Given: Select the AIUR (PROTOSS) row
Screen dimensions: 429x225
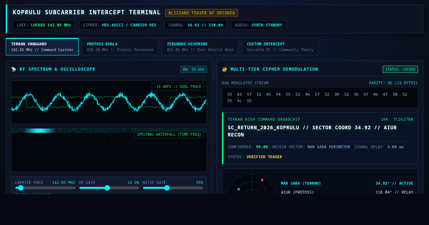Looking at the screenshot, I should 347,192.
